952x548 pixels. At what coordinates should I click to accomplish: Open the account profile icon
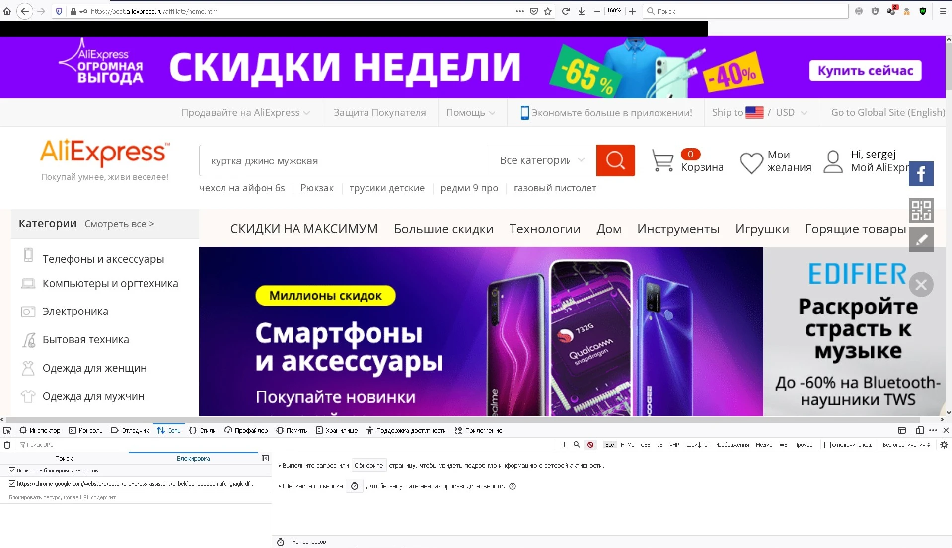tap(833, 161)
